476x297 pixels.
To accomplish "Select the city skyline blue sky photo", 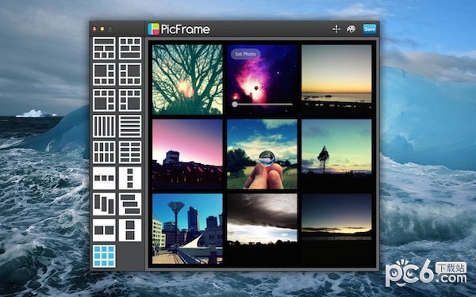I will point(187,229).
